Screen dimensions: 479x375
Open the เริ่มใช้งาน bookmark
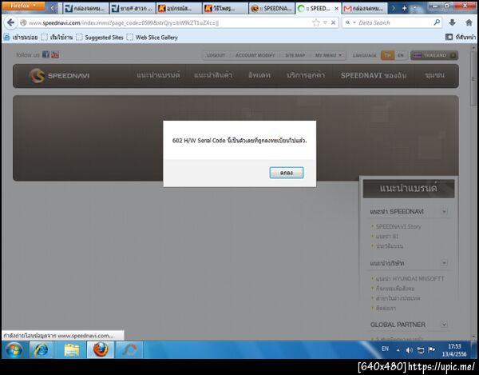(x=57, y=38)
